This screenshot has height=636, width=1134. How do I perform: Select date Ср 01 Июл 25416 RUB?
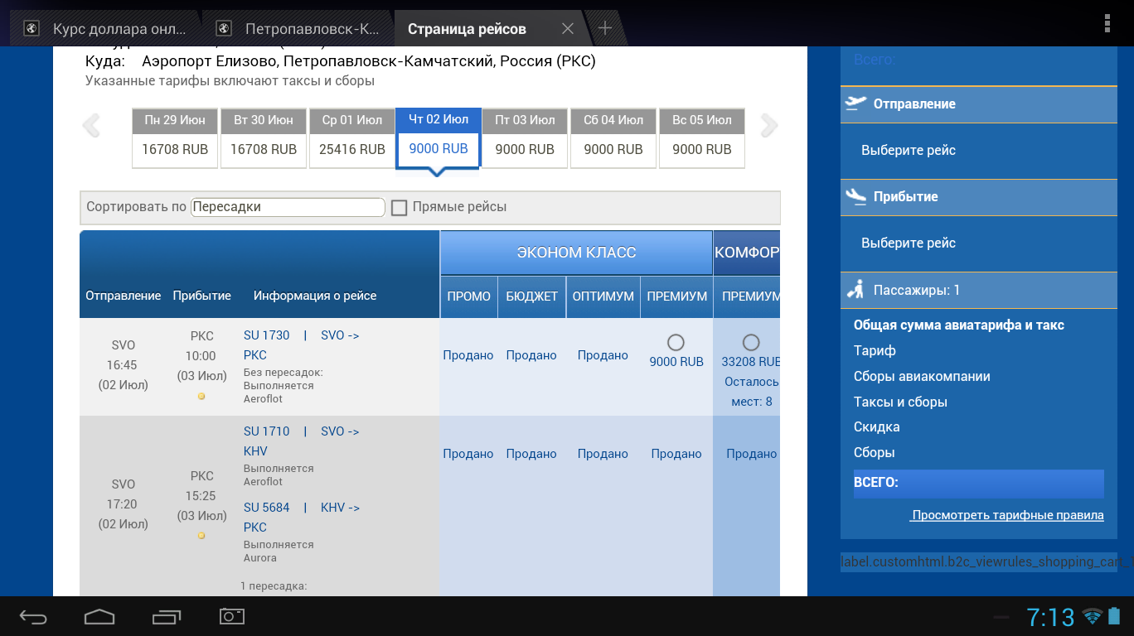[x=351, y=138]
